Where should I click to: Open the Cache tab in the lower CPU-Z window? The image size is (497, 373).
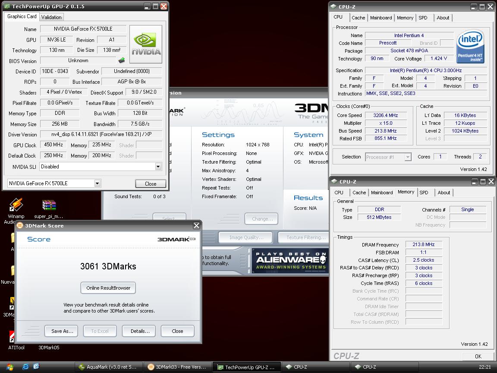click(359, 193)
